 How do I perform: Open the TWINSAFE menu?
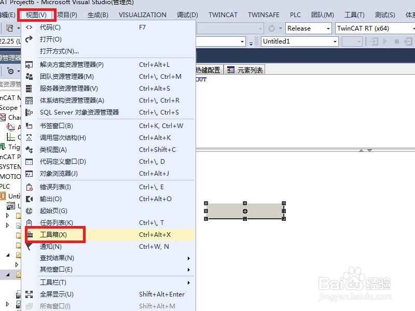click(264, 15)
